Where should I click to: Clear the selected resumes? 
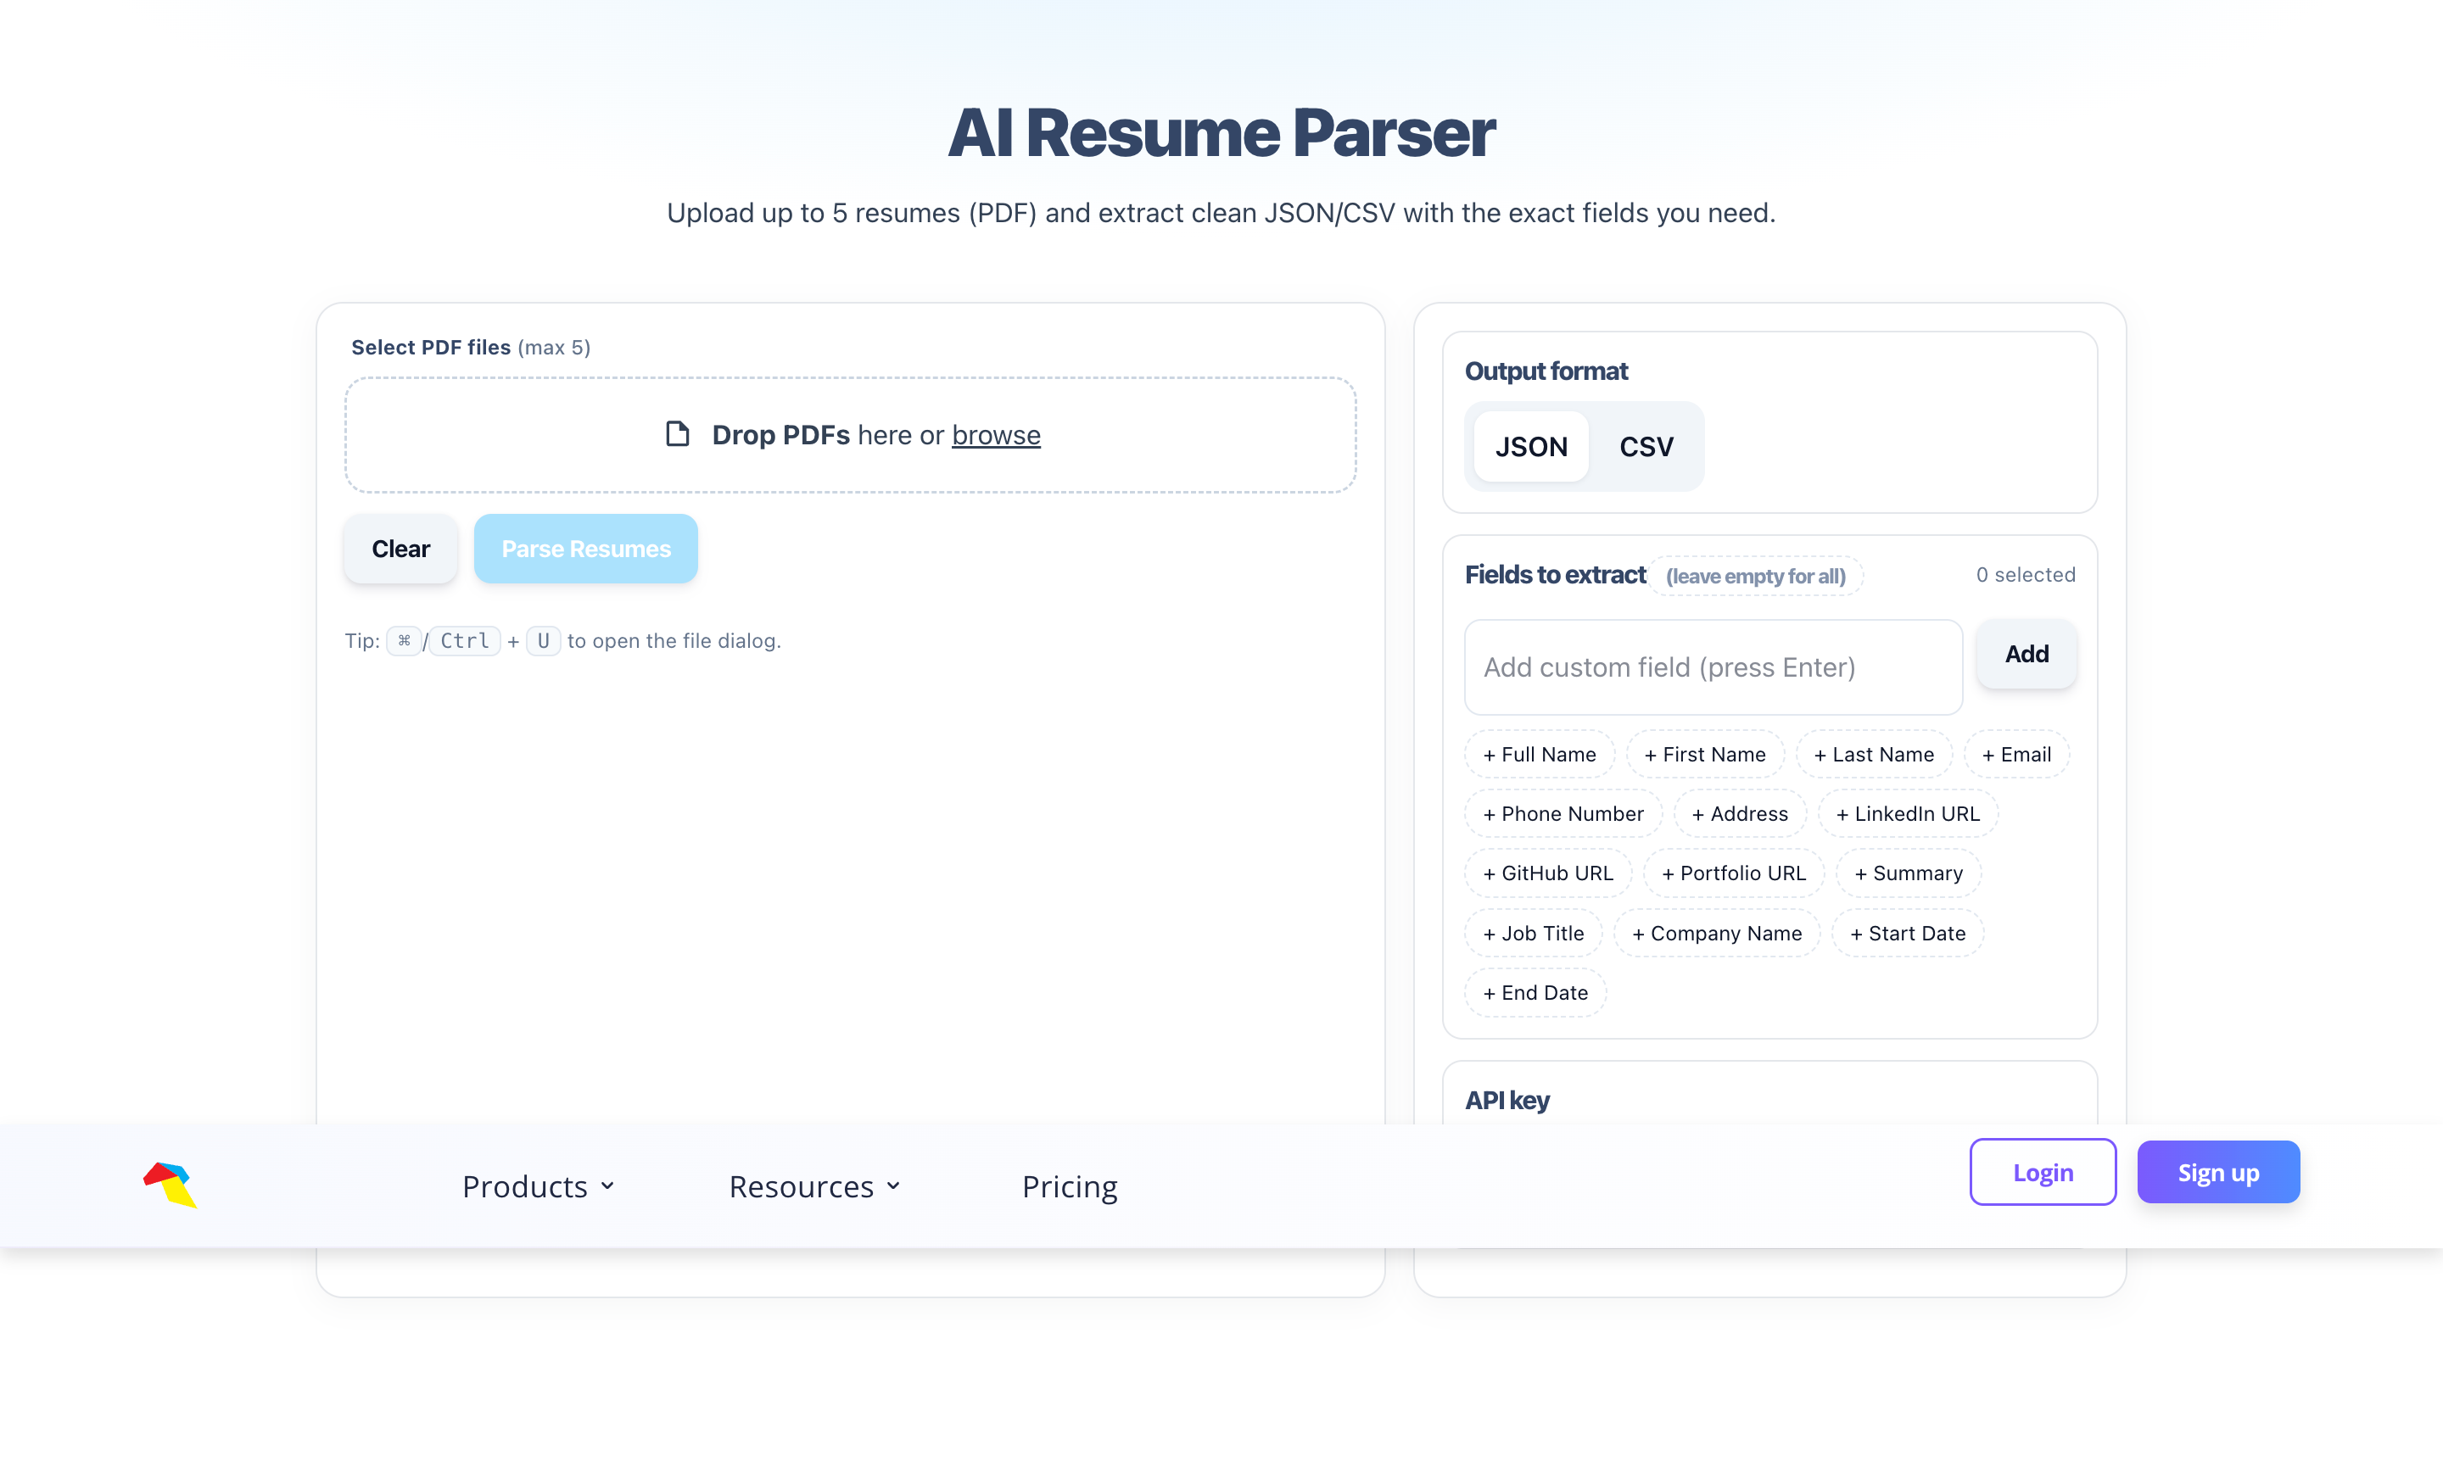[400, 548]
